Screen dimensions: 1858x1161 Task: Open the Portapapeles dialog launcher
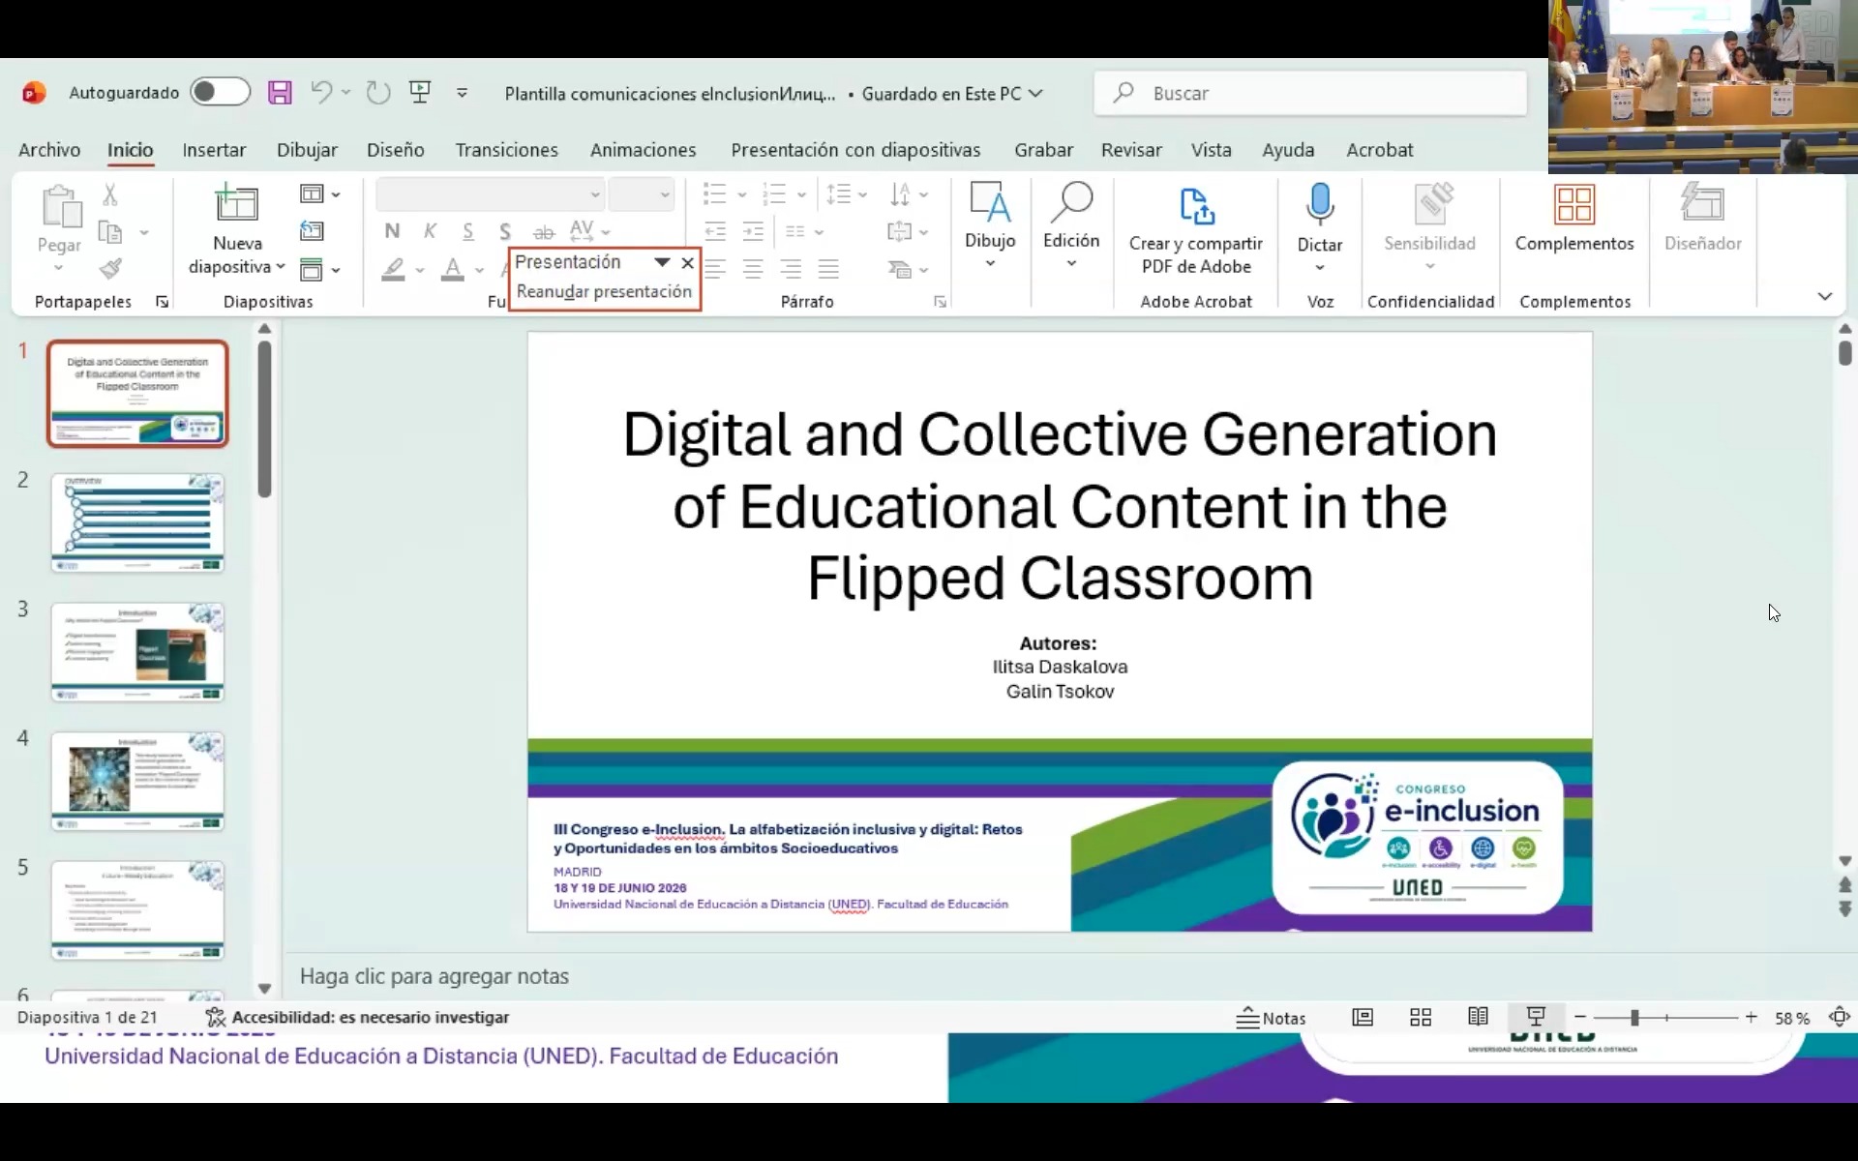[x=162, y=302]
